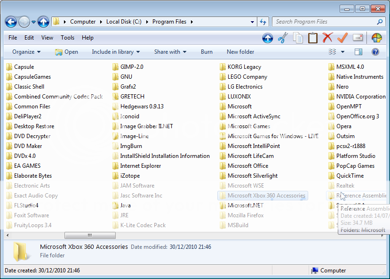Open the Share with dropdown

pyautogui.click(x=170, y=51)
